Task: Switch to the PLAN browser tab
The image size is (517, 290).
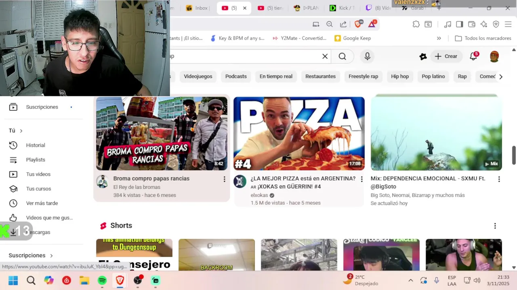Action: coord(306,8)
